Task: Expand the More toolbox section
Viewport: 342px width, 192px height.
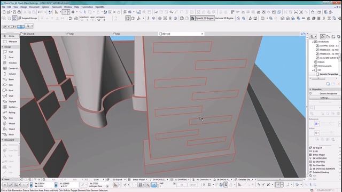Action: [2, 179]
